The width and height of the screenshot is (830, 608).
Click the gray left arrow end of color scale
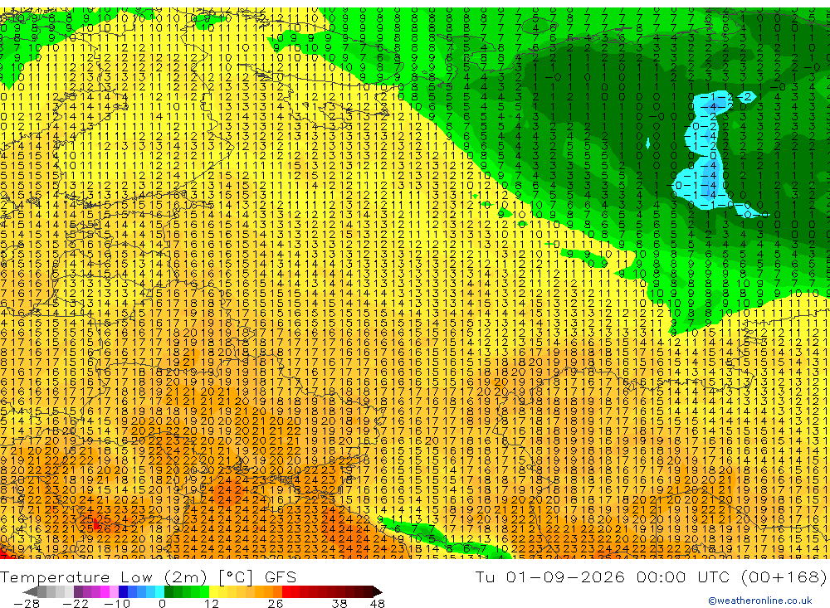tap(31, 591)
